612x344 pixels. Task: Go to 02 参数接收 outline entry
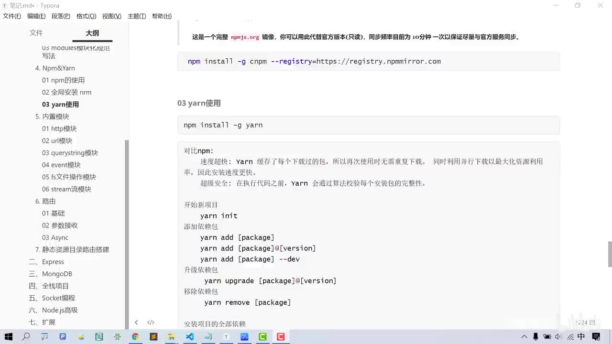[x=60, y=226]
